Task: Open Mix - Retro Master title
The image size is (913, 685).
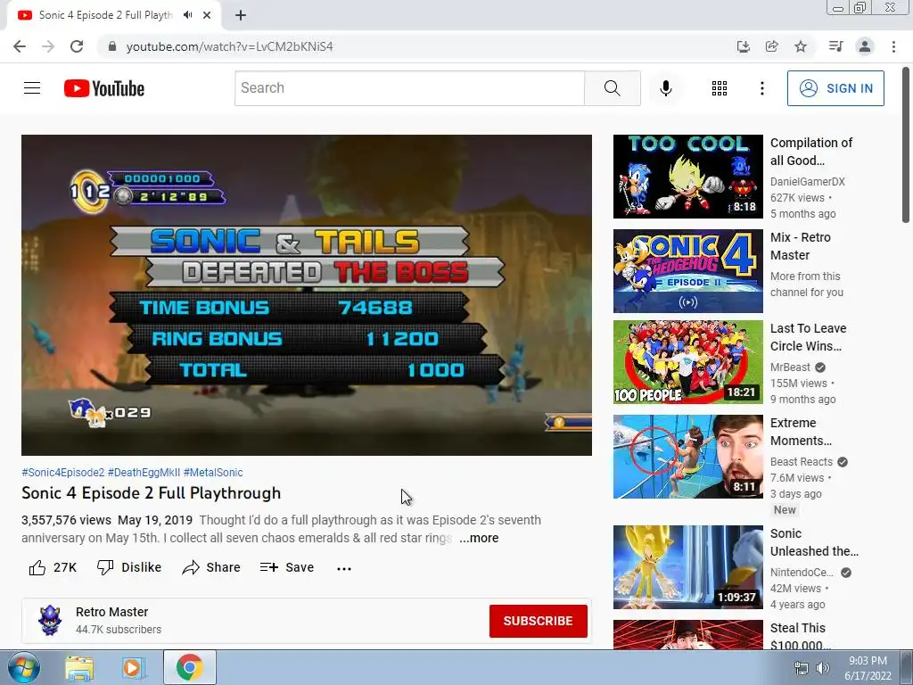Action: click(x=800, y=246)
